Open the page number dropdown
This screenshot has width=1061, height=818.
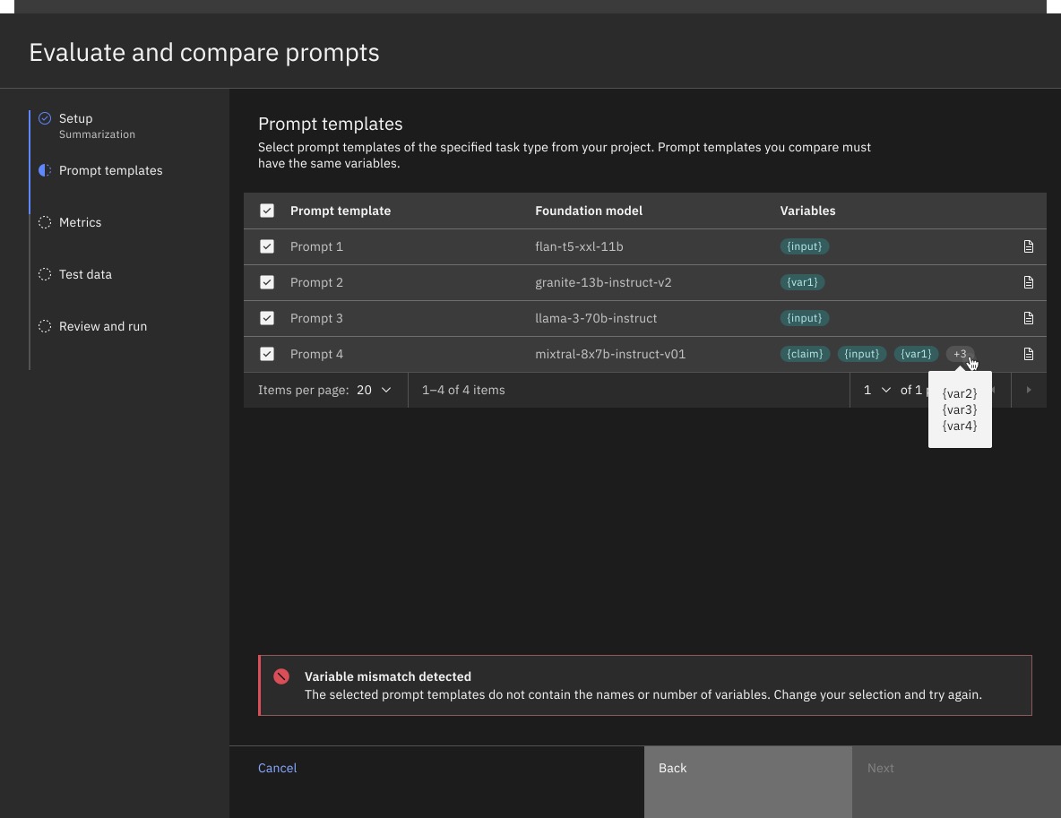[876, 390]
